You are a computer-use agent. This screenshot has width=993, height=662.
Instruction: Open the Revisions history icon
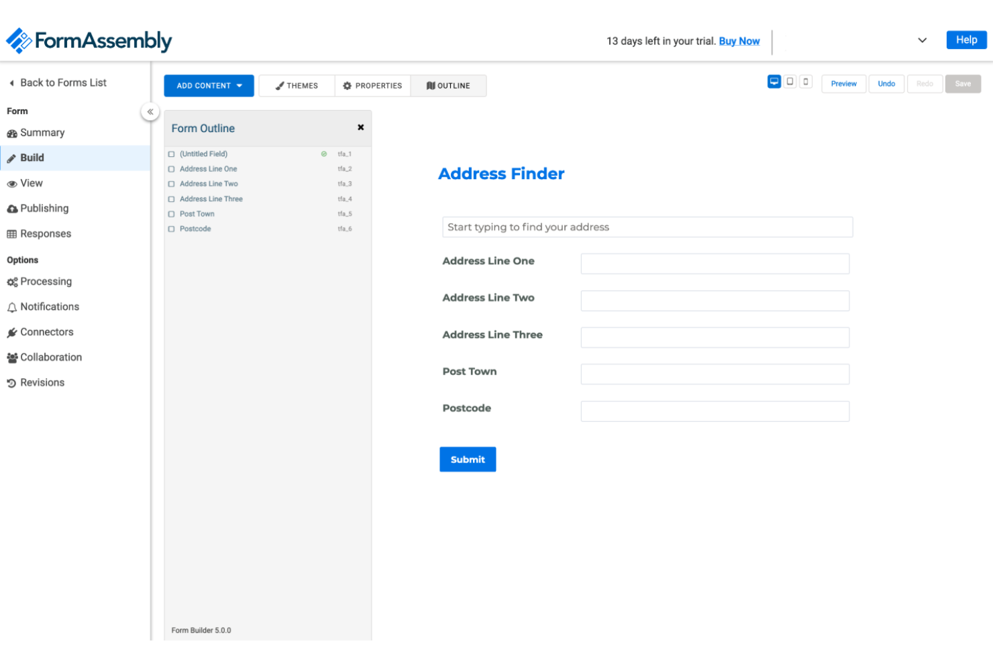pos(12,382)
